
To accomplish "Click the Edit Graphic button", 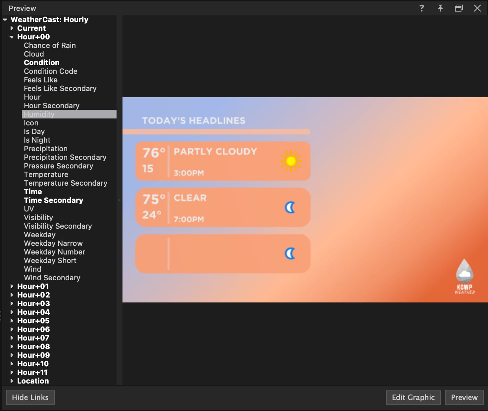I will click(413, 397).
